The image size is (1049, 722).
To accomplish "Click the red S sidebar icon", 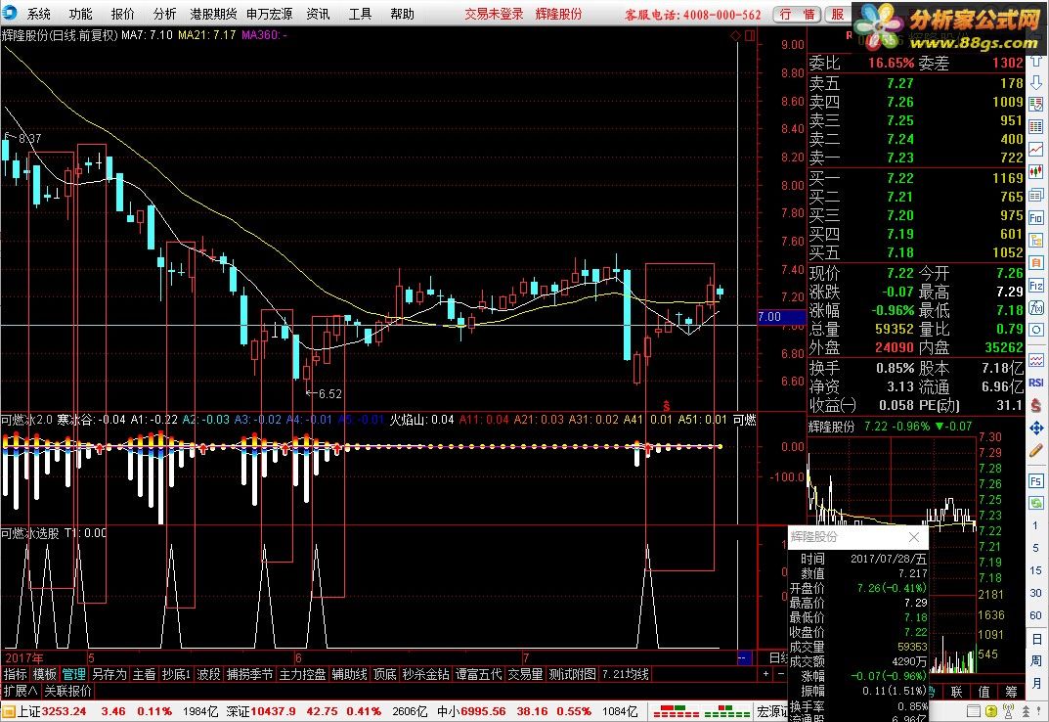I will pos(1036,404).
